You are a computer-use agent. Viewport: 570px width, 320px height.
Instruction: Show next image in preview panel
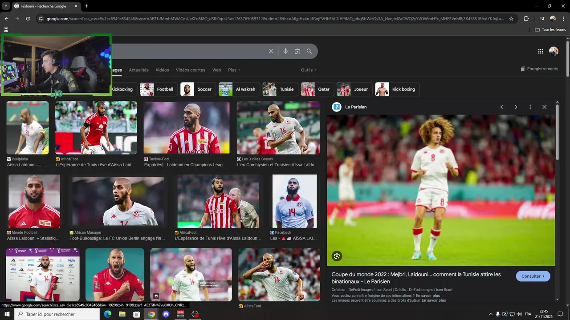click(516, 107)
